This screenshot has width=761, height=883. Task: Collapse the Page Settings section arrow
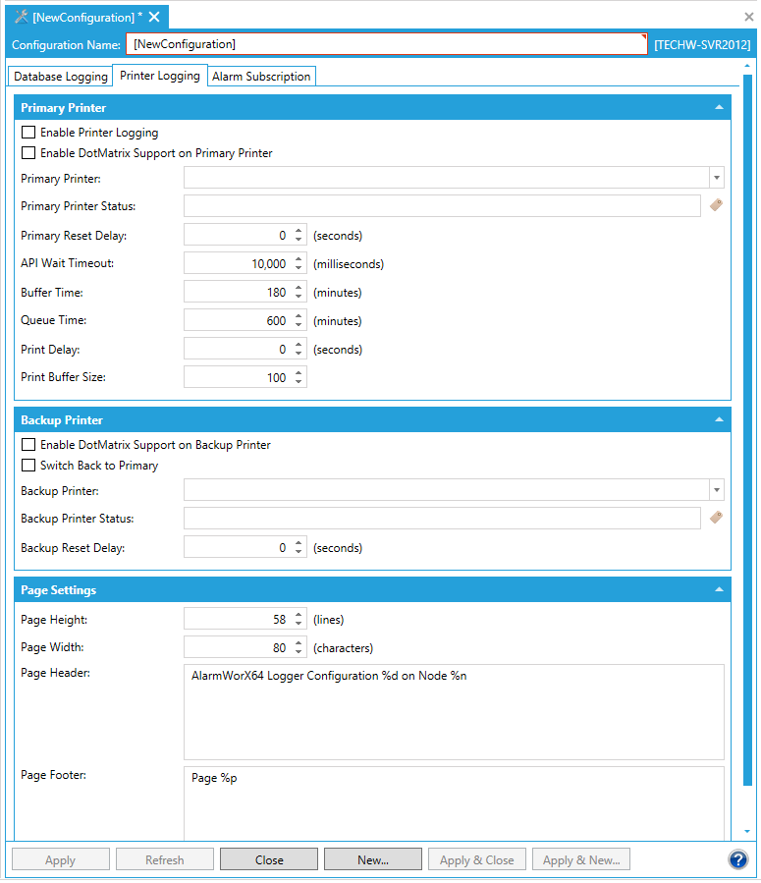[719, 590]
